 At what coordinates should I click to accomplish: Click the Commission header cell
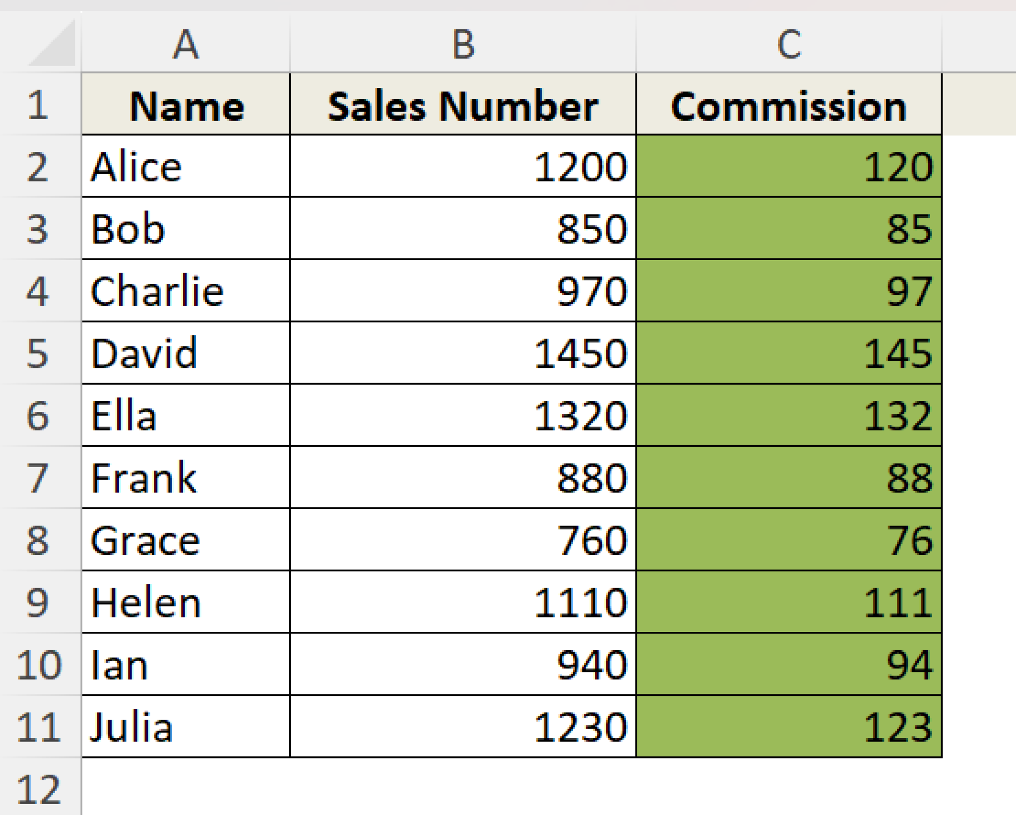(789, 106)
